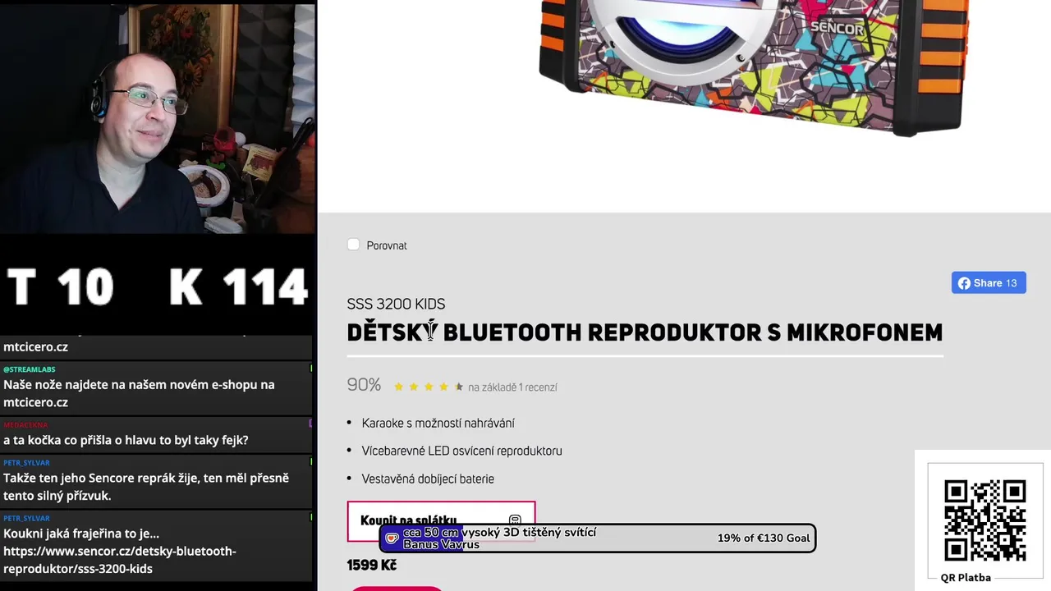Image resolution: width=1051 pixels, height=591 pixels.
Task: Click the 90% rating value
Action: (x=364, y=385)
